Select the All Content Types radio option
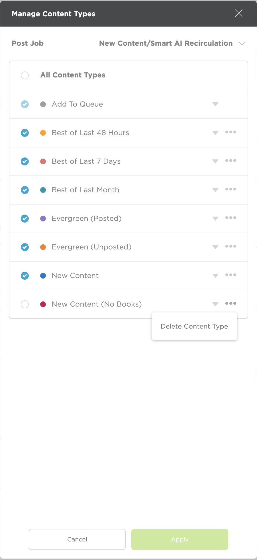The width and height of the screenshot is (257, 560). click(25, 75)
